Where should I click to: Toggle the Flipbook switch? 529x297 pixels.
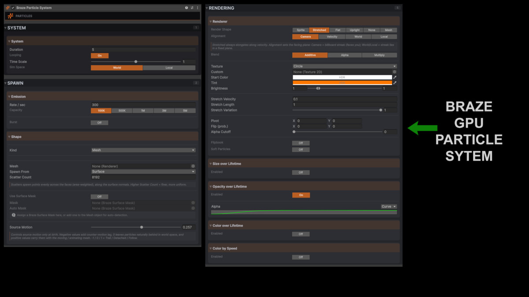click(x=301, y=143)
